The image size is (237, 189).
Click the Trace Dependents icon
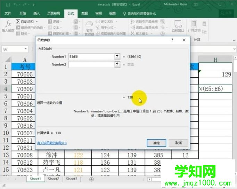(132, 27)
